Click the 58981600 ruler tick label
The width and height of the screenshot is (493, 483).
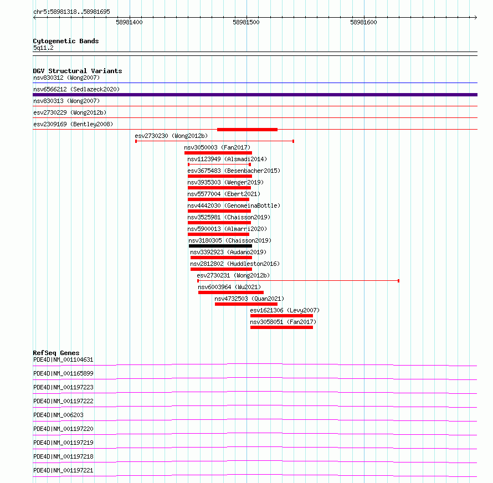pyautogui.click(x=363, y=22)
